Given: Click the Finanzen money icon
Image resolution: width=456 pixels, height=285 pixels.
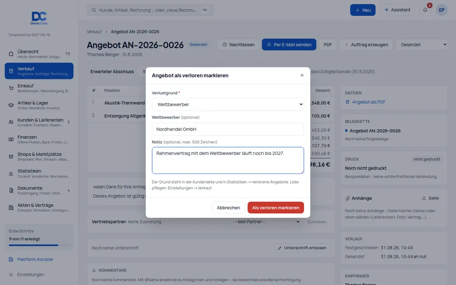Looking at the screenshot, I should (11, 140).
